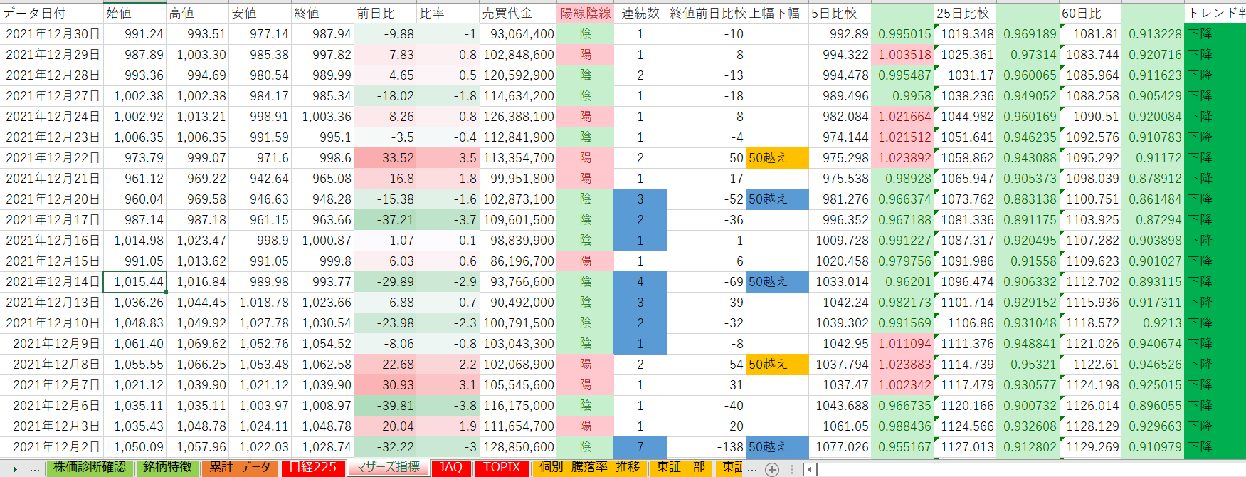The image size is (1246, 477).
Task: Select the 始値 cell containing 1,015.44
Action: pos(135,282)
